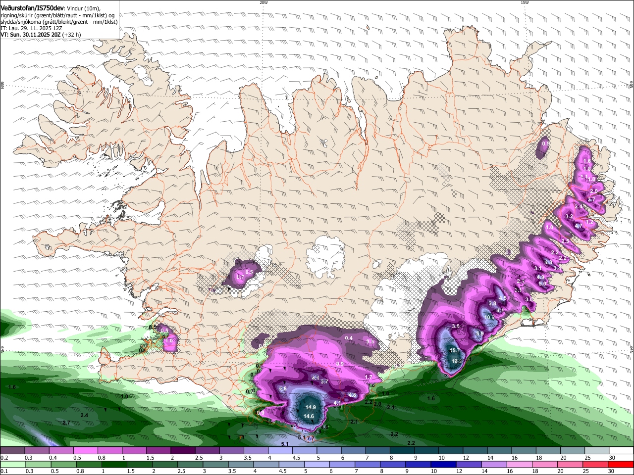Click the 0.4 label in the snow legend
This screenshot has height=475, width=634.
(53, 458)
